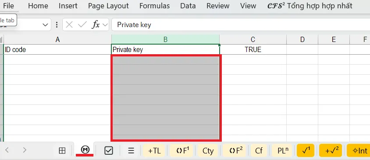370x160 pixels.
Task: Open the Page Layout ribbon tab
Action: click(108, 6)
